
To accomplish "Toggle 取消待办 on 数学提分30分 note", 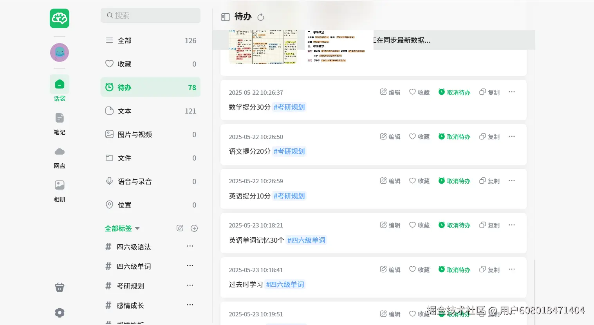I will (x=454, y=92).
